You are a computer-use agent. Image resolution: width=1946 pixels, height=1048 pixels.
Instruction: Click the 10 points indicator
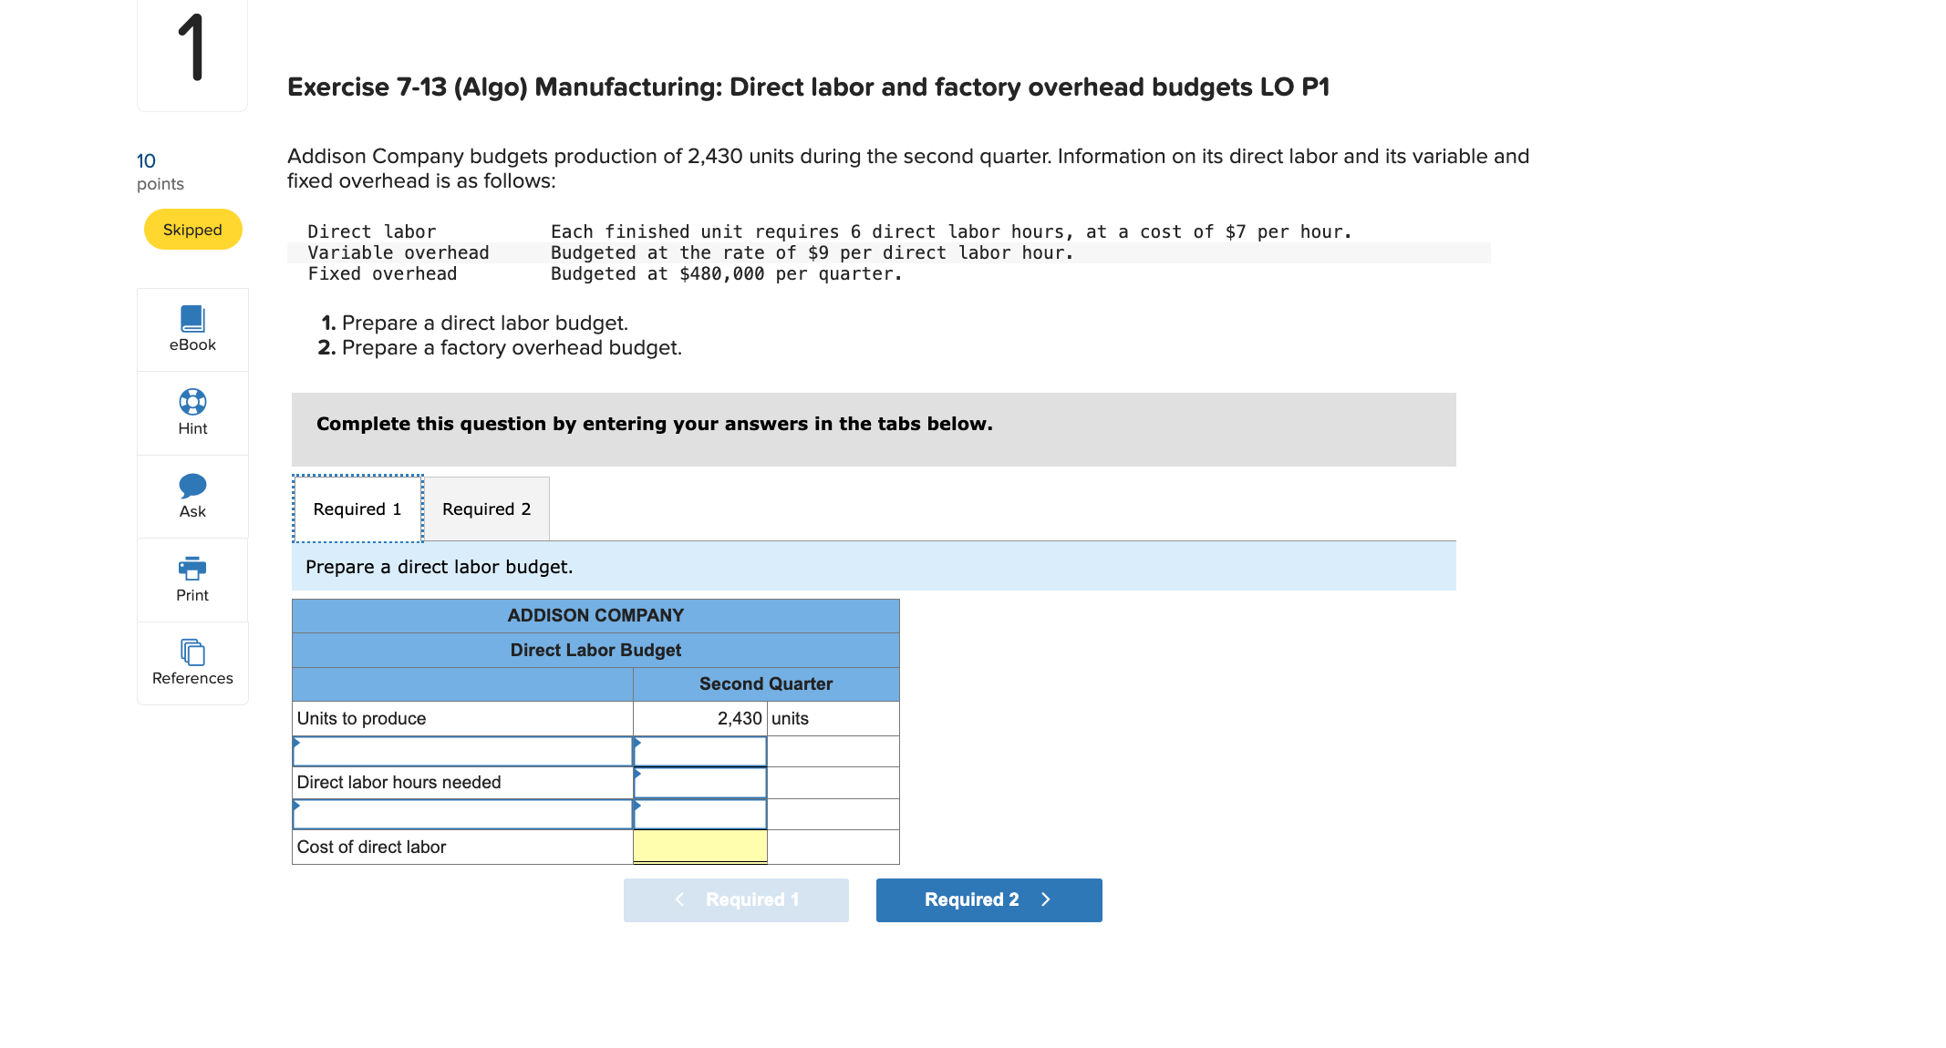160,171
